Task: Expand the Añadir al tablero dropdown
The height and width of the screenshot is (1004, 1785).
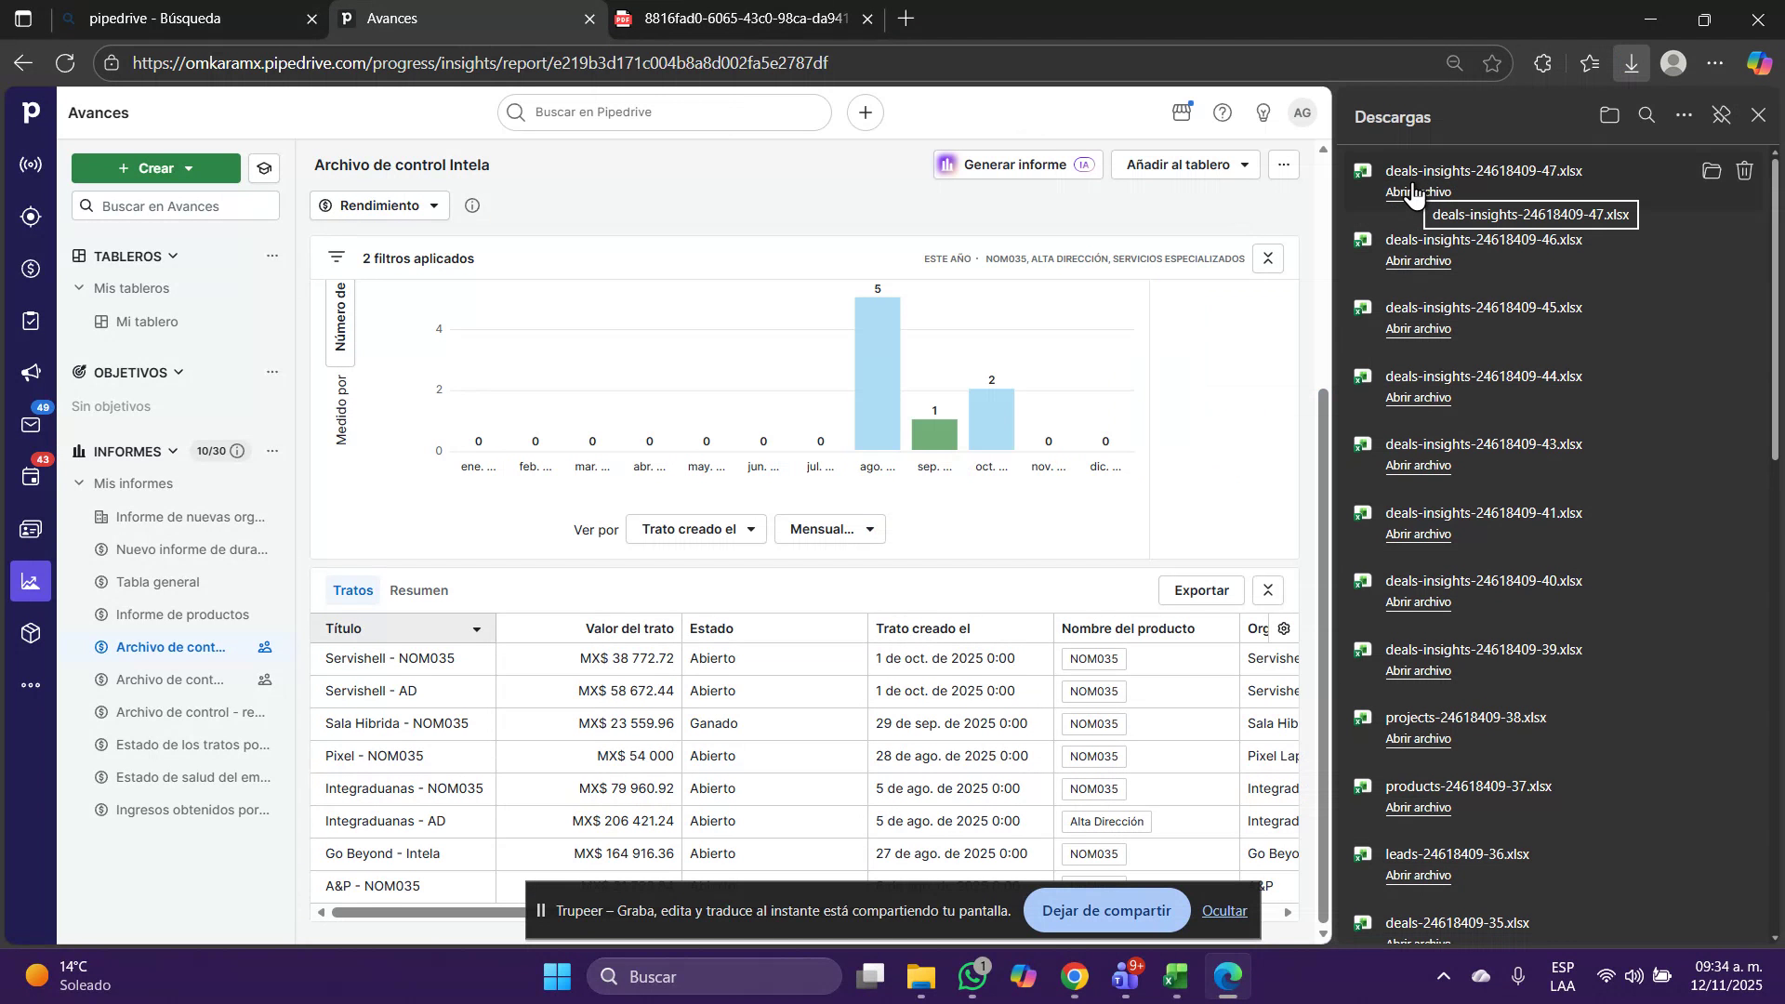Action: pos(1185,165)
